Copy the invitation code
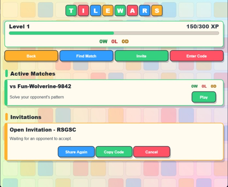 114,152
